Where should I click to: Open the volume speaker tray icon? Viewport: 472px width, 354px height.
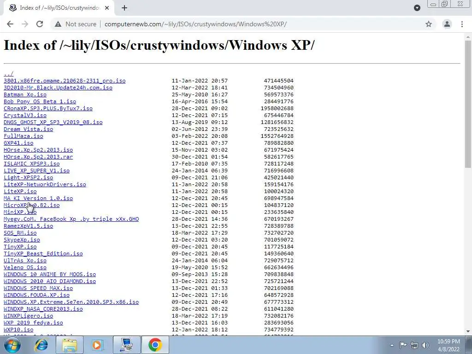point(425,345)
